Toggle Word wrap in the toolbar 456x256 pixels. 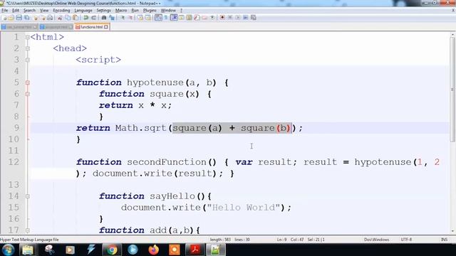[158, 18]
